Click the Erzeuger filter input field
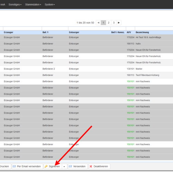This screenshot has width=173, height=173. pyautogui.click(x=22, y=28)
